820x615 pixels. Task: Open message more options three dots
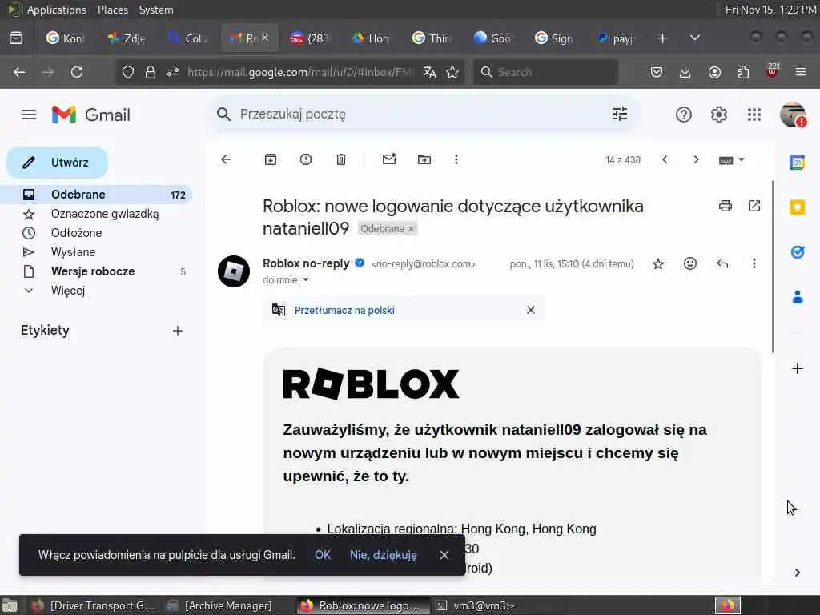754,263
